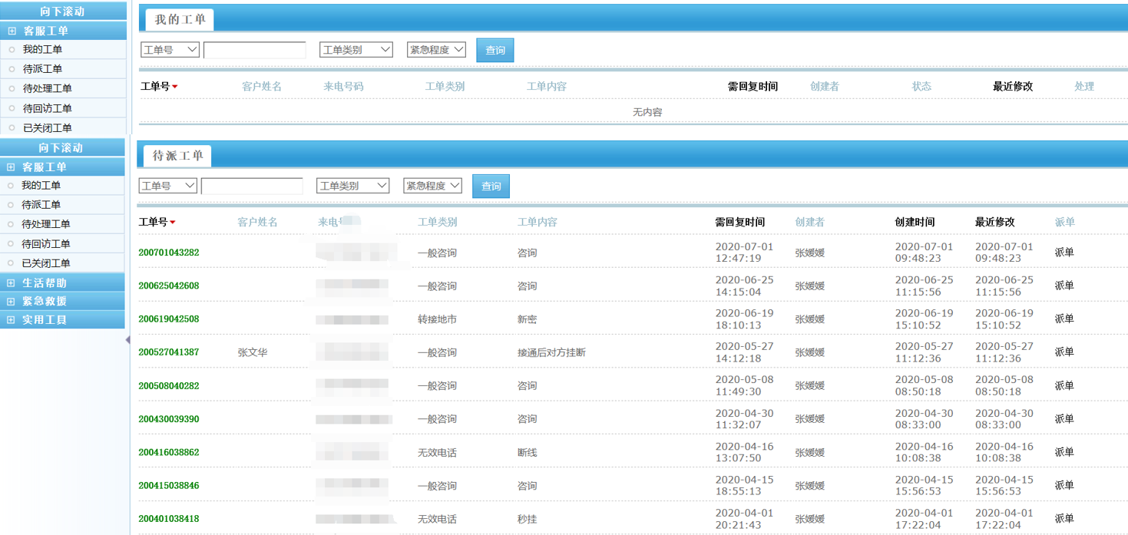
Task: Open 工单类别 dropdown in the 待派工单 panel
Action: 352,186
